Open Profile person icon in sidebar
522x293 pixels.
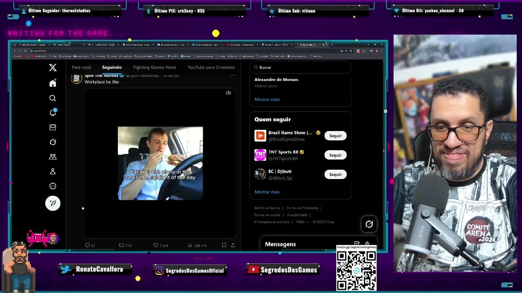pos(53,171)
